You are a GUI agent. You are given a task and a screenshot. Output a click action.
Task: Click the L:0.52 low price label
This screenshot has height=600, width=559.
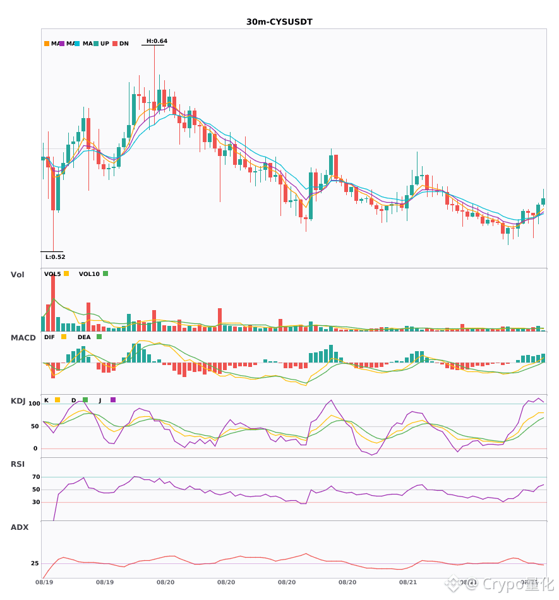point(55,257)
